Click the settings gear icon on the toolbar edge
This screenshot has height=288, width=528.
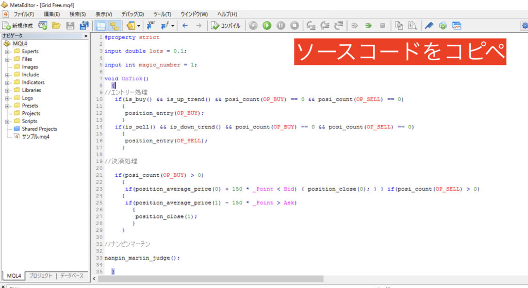coord(524,26)
